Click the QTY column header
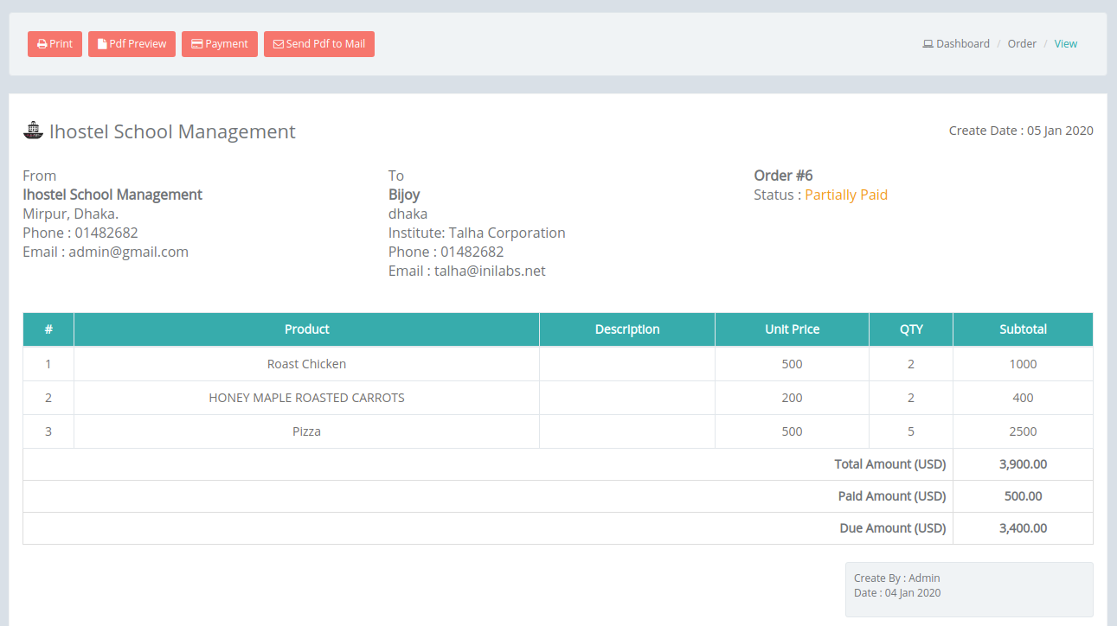1117x626 pixels. [x=911, y=329]
